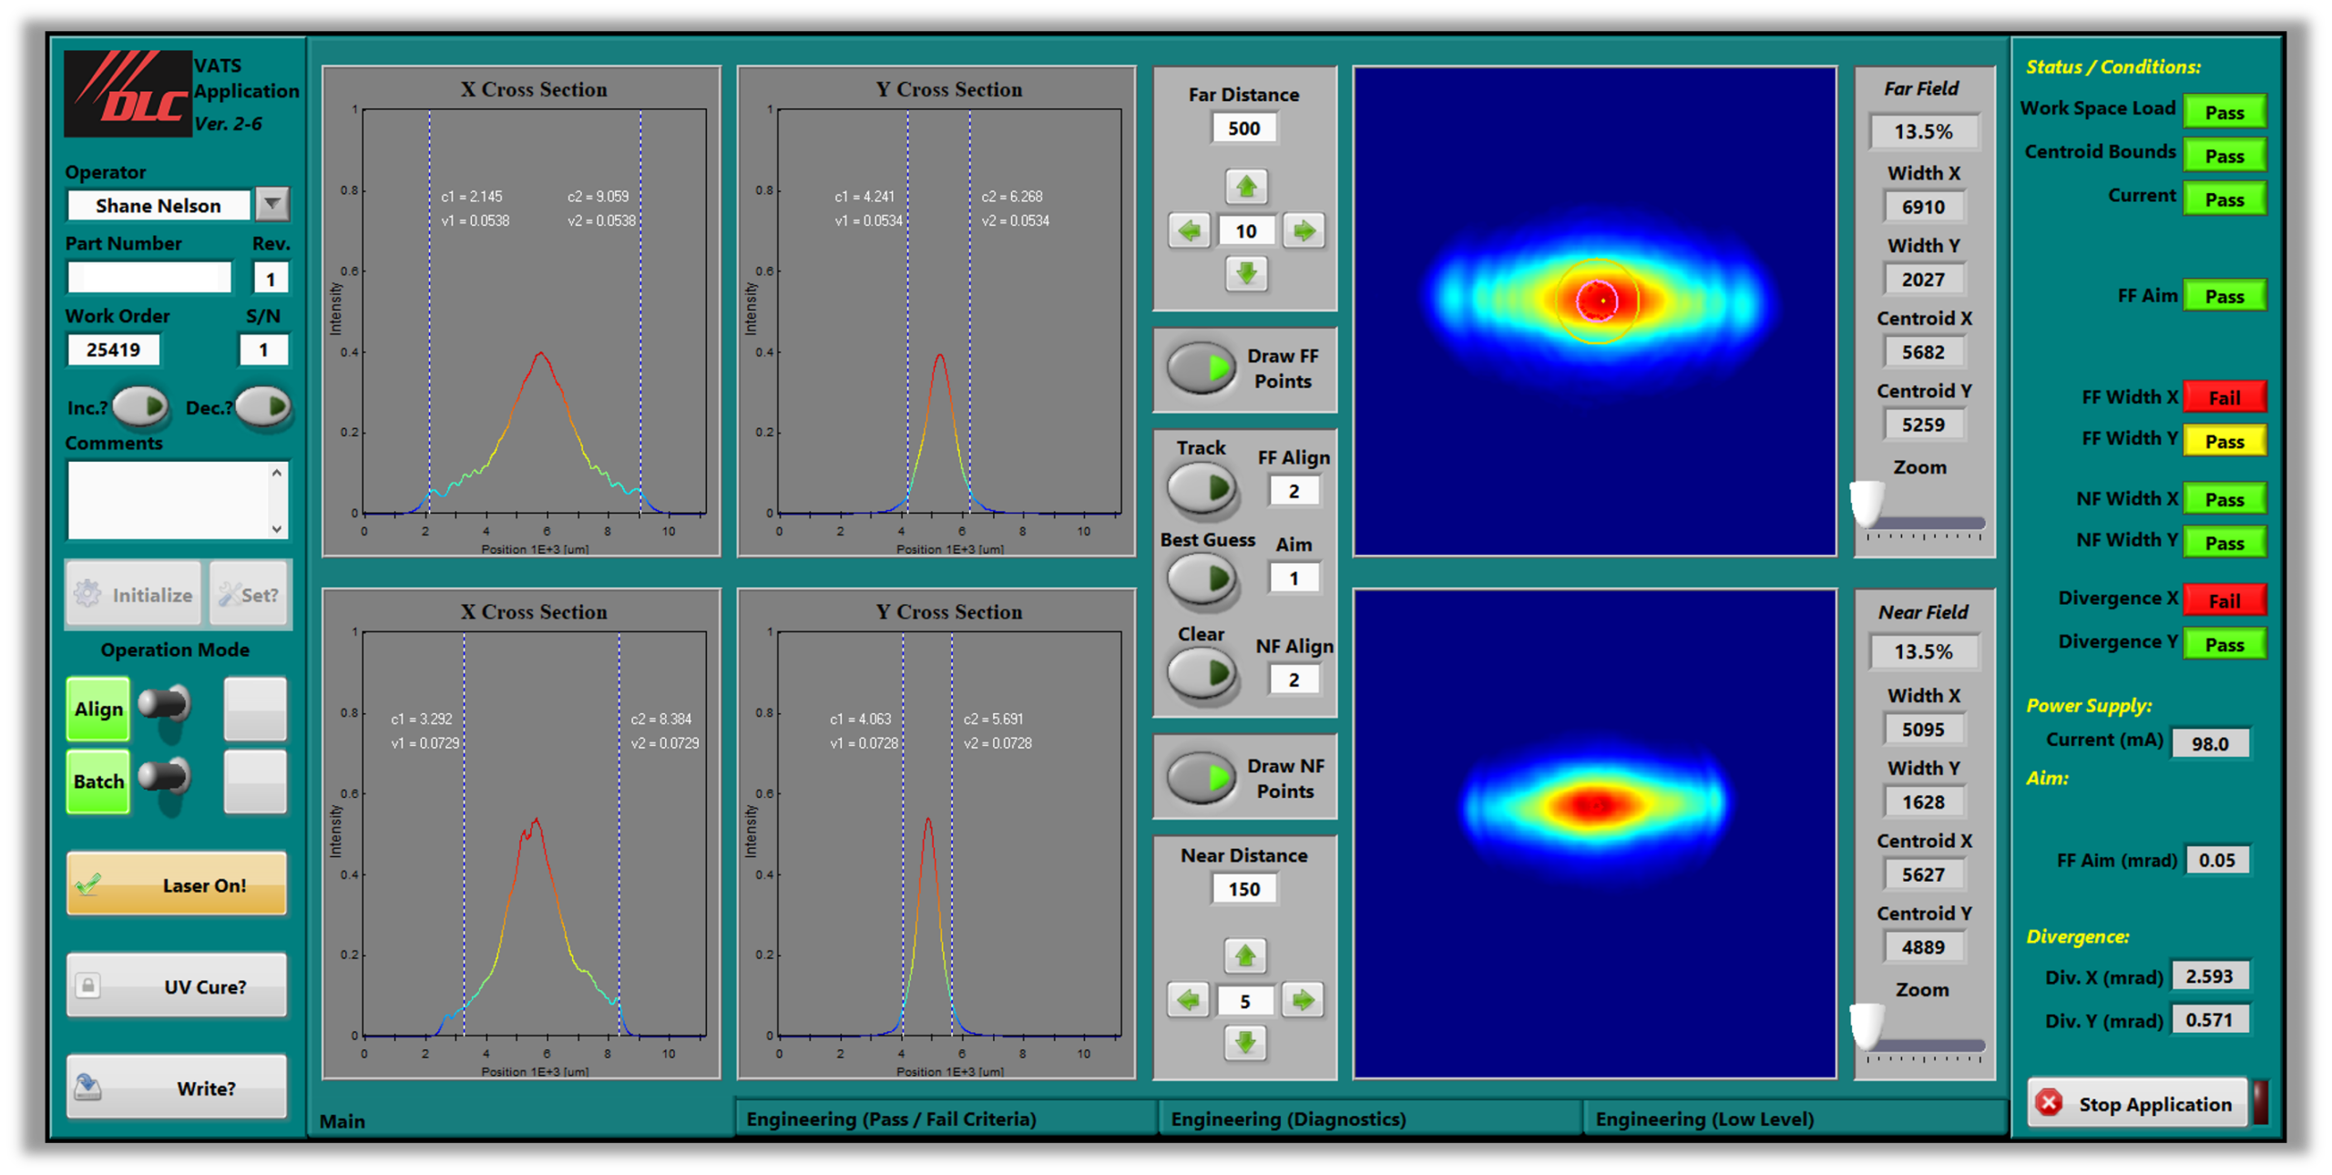Screen dimensions: 2332x1175
Task: Click Near Distance up arrow
Action: tap(1244, 955)
